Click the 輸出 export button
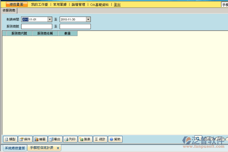 tap(55, 139)
